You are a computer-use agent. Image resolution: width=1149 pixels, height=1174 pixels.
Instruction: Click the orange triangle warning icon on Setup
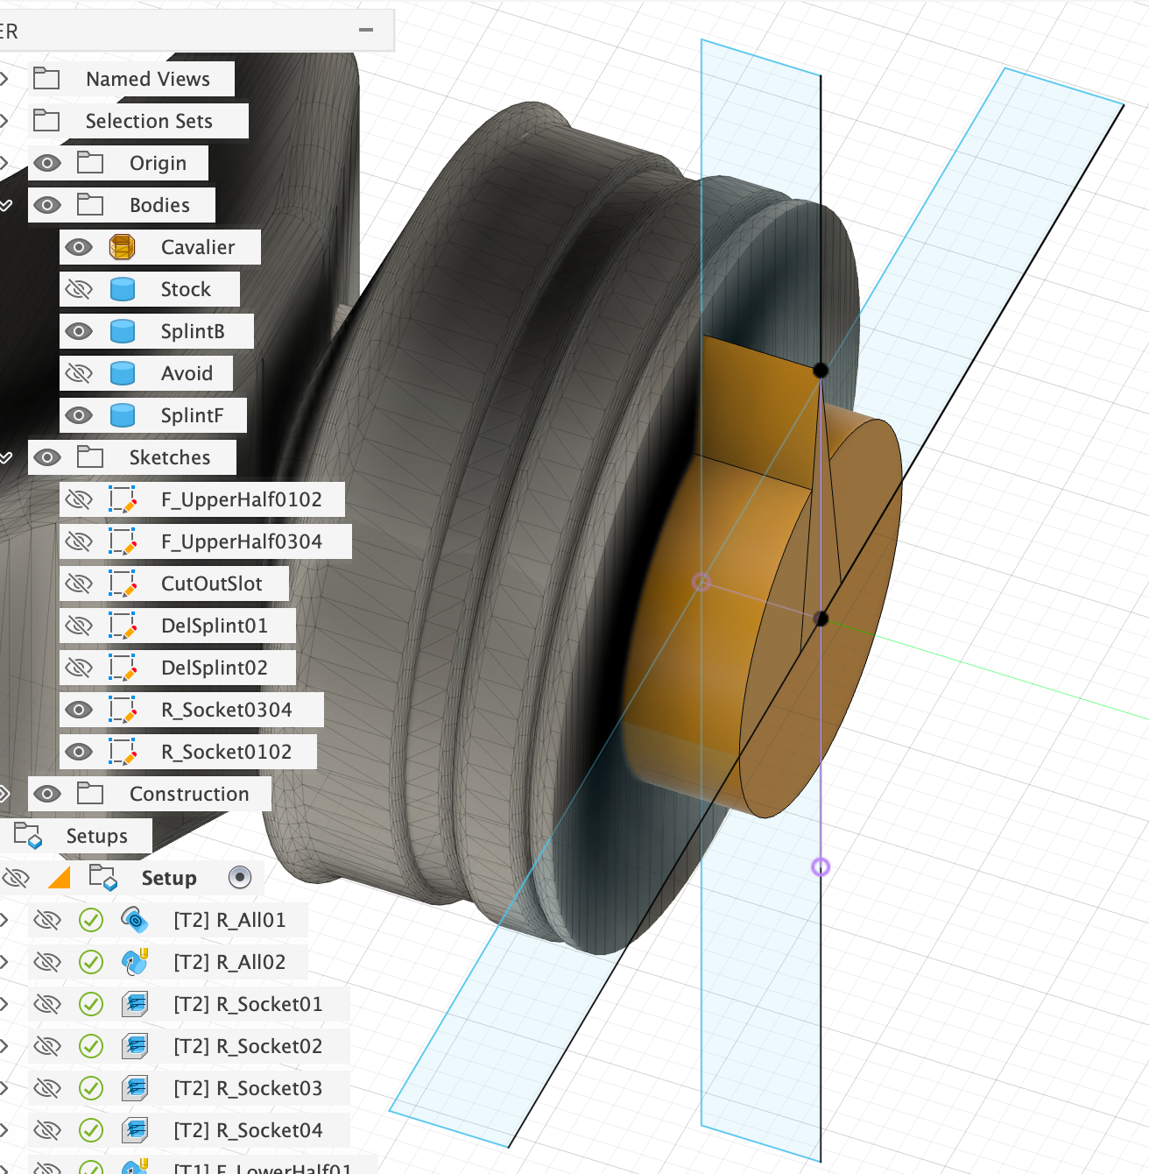(60, 877)
